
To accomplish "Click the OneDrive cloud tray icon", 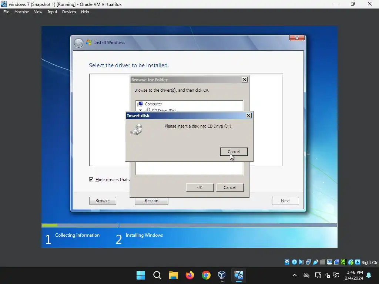I will (x=306, y=275).
